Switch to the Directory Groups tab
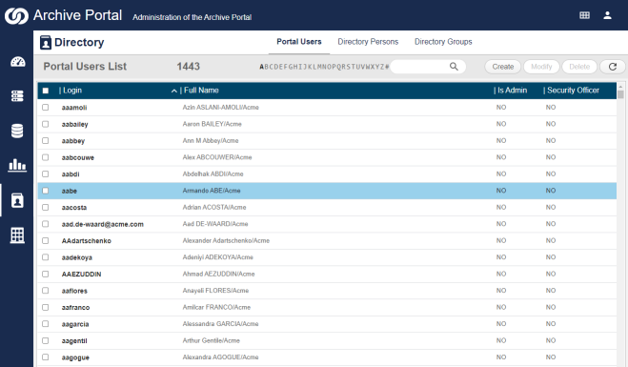Viewport: 628px width, 367px height. pos(443,42)
